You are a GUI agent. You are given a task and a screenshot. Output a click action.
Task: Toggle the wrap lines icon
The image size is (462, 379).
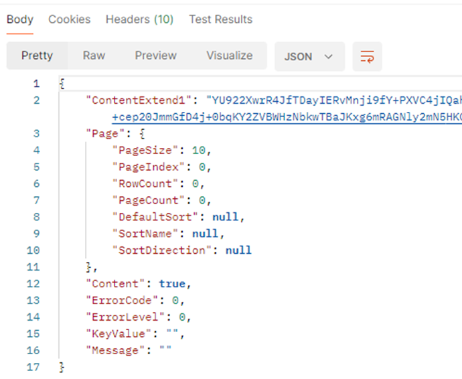(367, 56)
